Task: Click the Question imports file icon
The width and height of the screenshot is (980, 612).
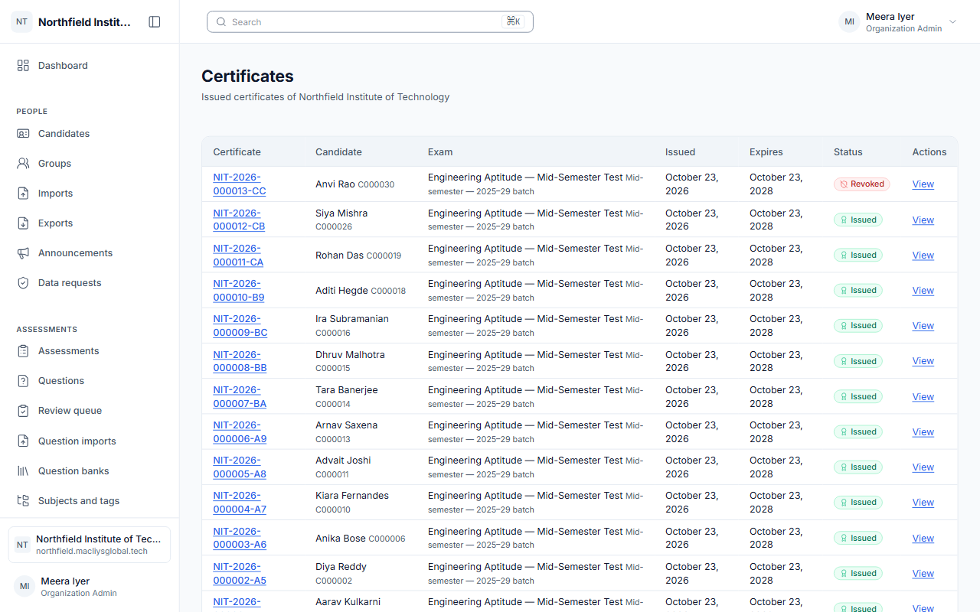Action: [23, 441]
